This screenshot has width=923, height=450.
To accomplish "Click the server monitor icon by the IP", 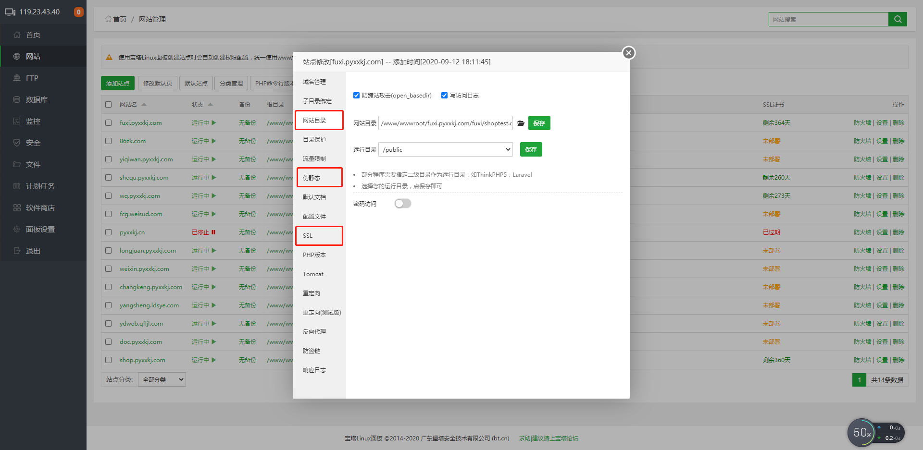I will tap(10, 12).
